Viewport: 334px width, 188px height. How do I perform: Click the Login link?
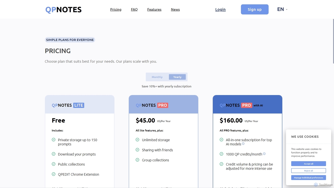point(220,9)
